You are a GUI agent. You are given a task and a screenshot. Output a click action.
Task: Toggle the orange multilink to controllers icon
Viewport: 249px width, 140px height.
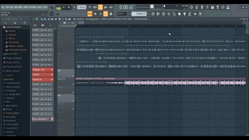pyautogui.click(x=105, y=14)
